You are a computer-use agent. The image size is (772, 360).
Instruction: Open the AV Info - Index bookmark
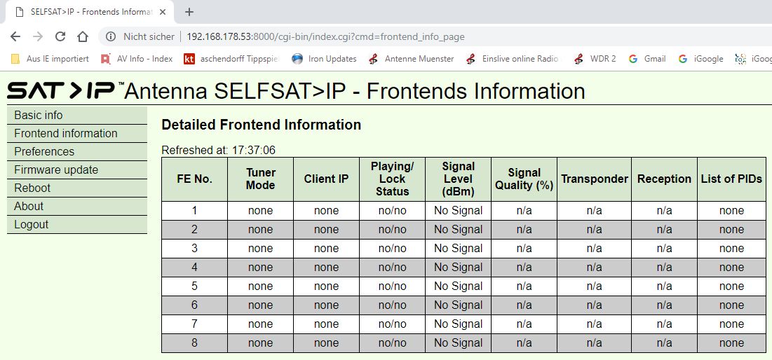(x=137, y=59)
